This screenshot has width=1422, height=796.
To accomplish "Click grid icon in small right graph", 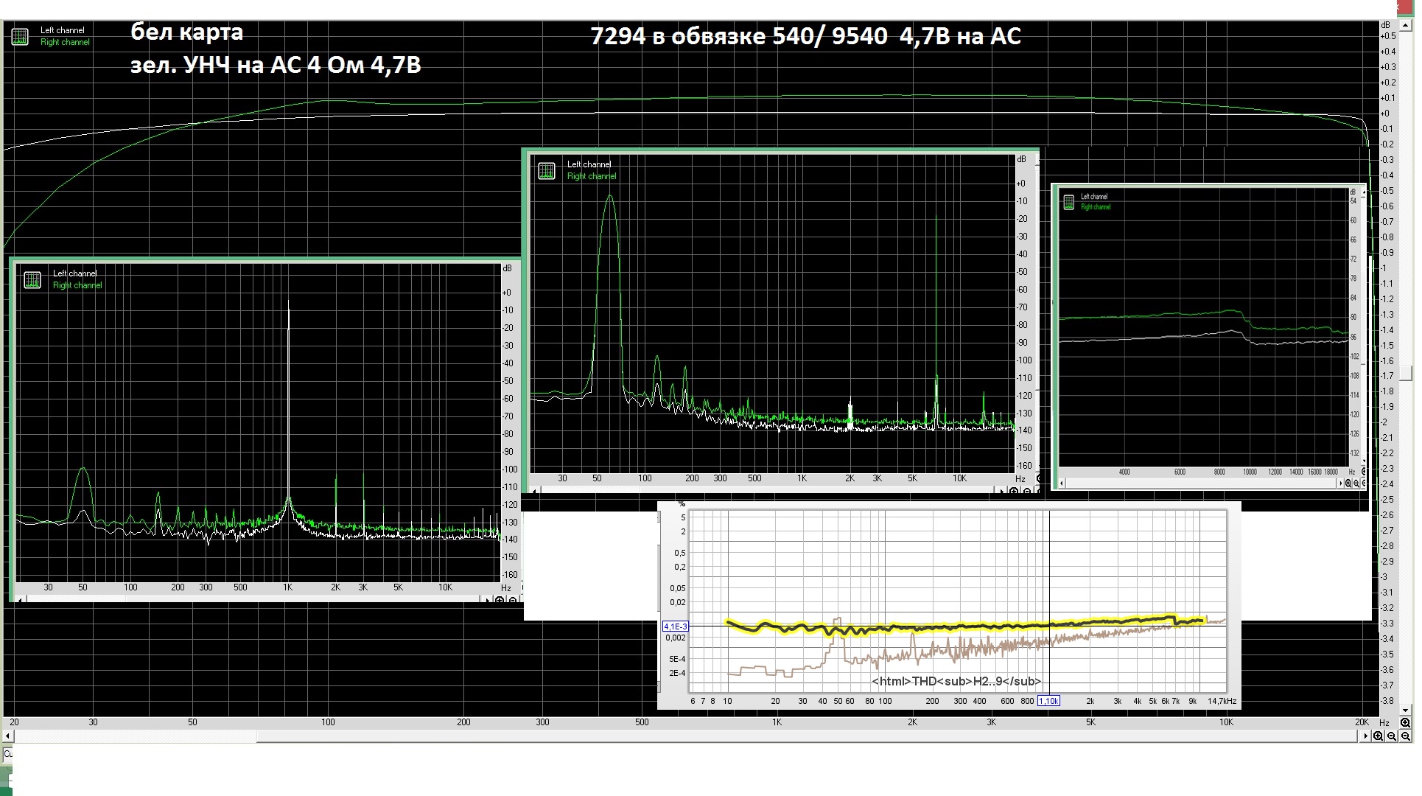I will point(1069,203).
